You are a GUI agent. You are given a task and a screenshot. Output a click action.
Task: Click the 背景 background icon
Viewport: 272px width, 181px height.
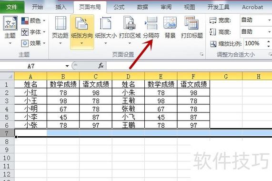(170, 23)
